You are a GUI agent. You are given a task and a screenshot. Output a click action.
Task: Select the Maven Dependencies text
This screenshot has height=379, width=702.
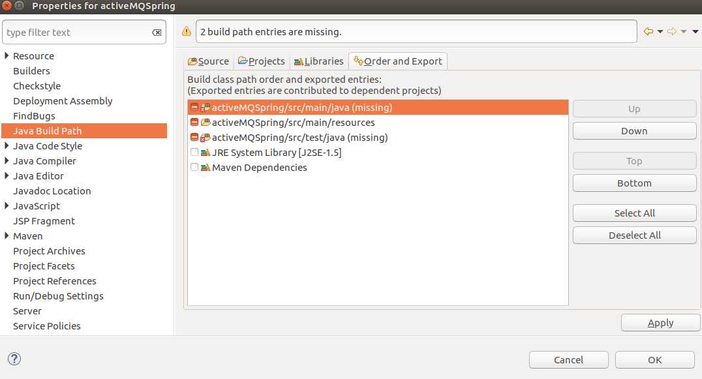[259, 168]
